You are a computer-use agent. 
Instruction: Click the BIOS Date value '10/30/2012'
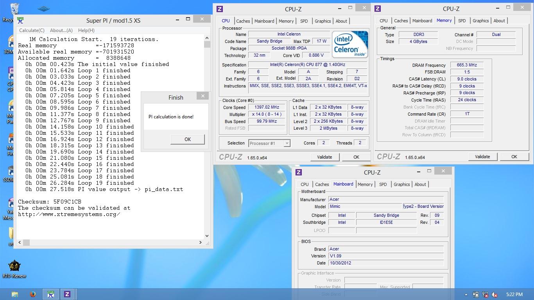(x=386, y=263)
